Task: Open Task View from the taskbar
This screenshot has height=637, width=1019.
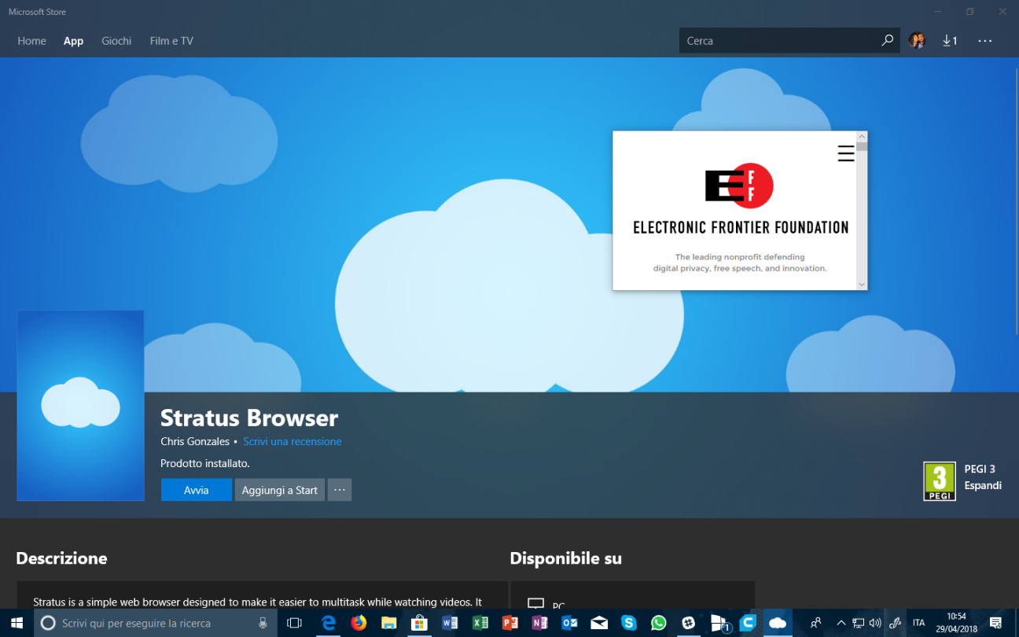Action: point(295,623)
